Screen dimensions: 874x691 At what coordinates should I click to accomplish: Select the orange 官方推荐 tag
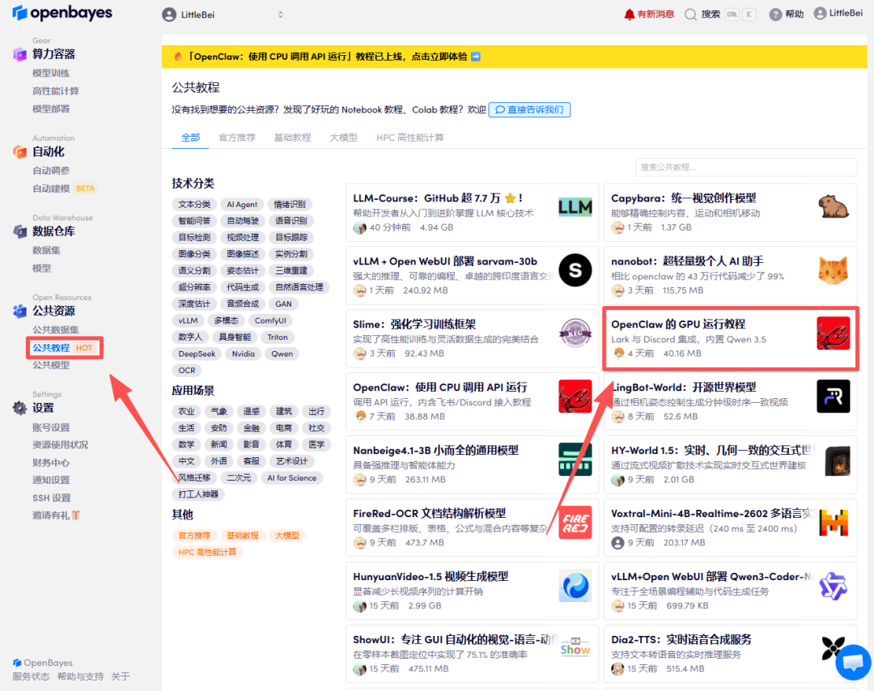194,536
